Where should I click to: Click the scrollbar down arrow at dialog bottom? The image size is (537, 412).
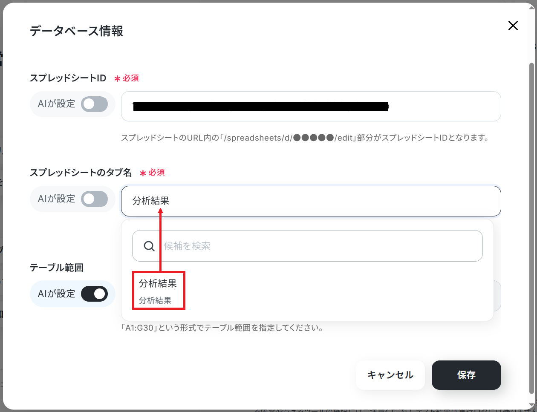[x=531, y=405]
